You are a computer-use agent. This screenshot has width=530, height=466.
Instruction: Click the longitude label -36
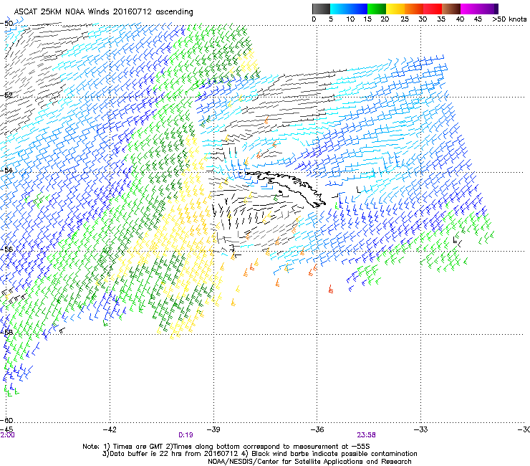[x=317, y=429]
